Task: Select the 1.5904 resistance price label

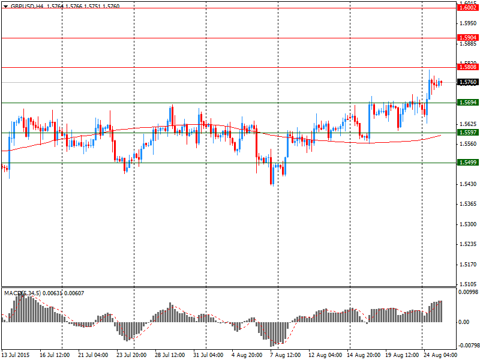Action: [x=467, y=38]
